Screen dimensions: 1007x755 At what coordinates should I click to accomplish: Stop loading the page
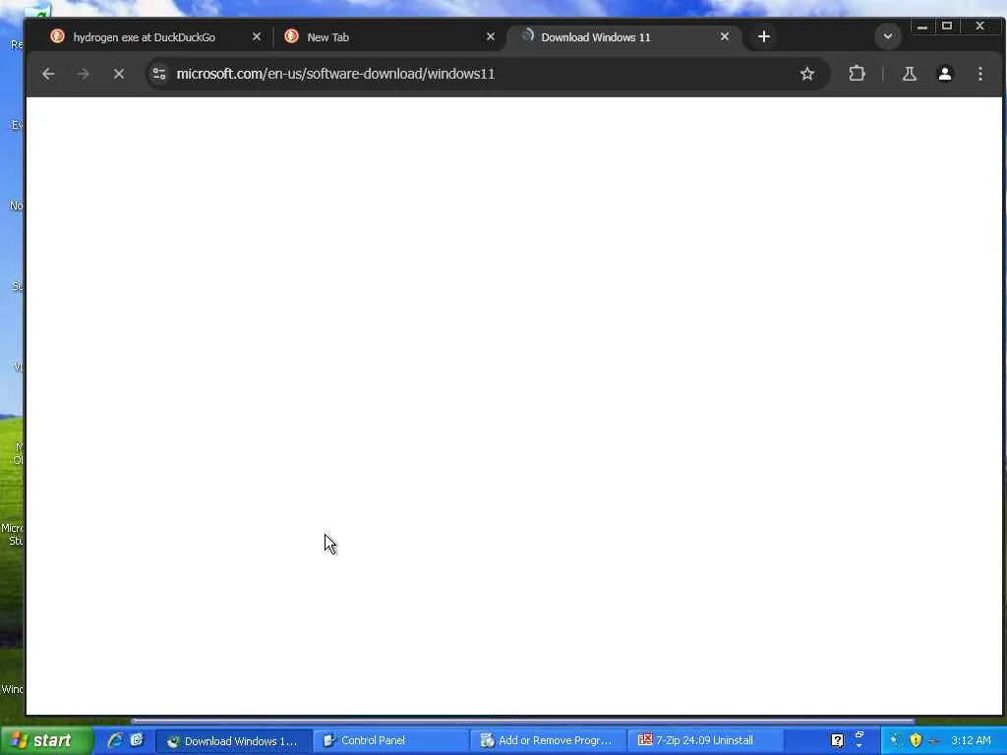(119, 74)
